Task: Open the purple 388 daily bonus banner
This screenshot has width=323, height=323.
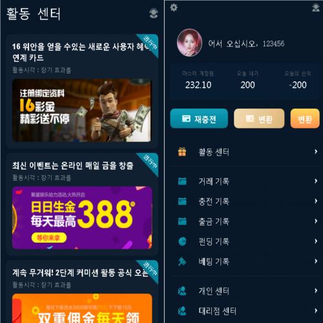Action: tap(82, 218)
